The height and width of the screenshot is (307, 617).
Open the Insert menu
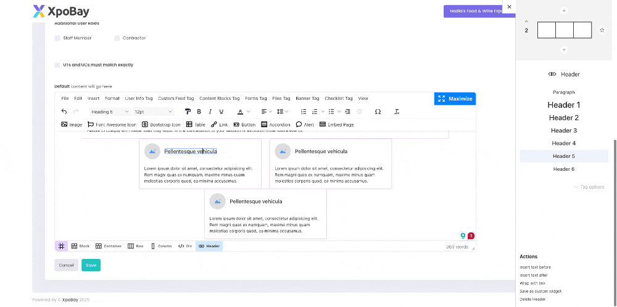pos(93,98)
